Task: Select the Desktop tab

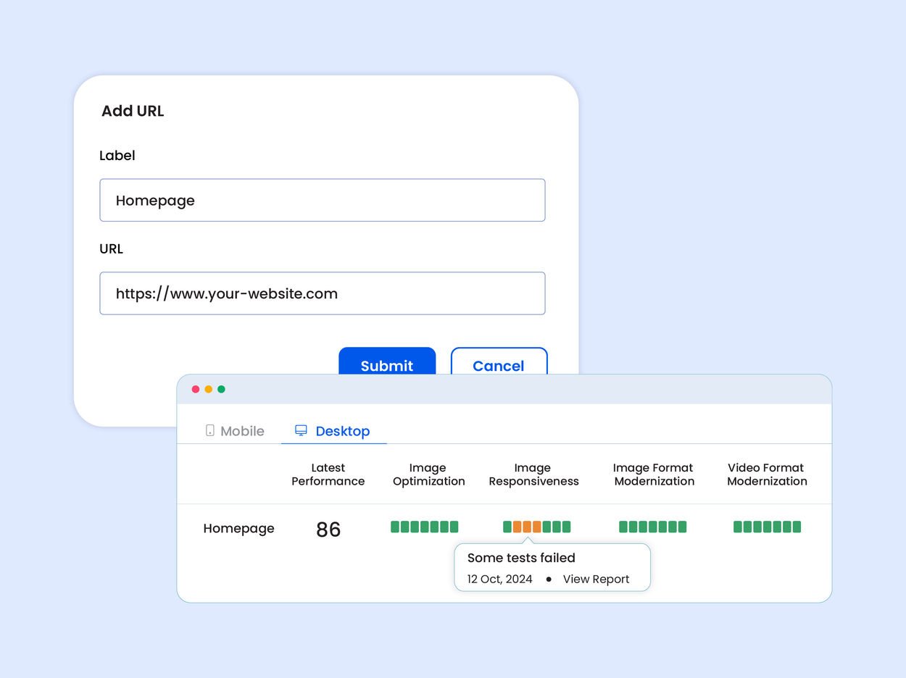Action: (333, 431)
